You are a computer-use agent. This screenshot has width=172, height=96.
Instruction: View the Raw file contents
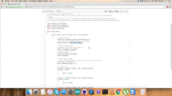pos(106,11)
